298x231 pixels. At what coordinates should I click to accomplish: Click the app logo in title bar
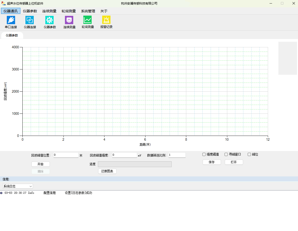click(4, 3)
